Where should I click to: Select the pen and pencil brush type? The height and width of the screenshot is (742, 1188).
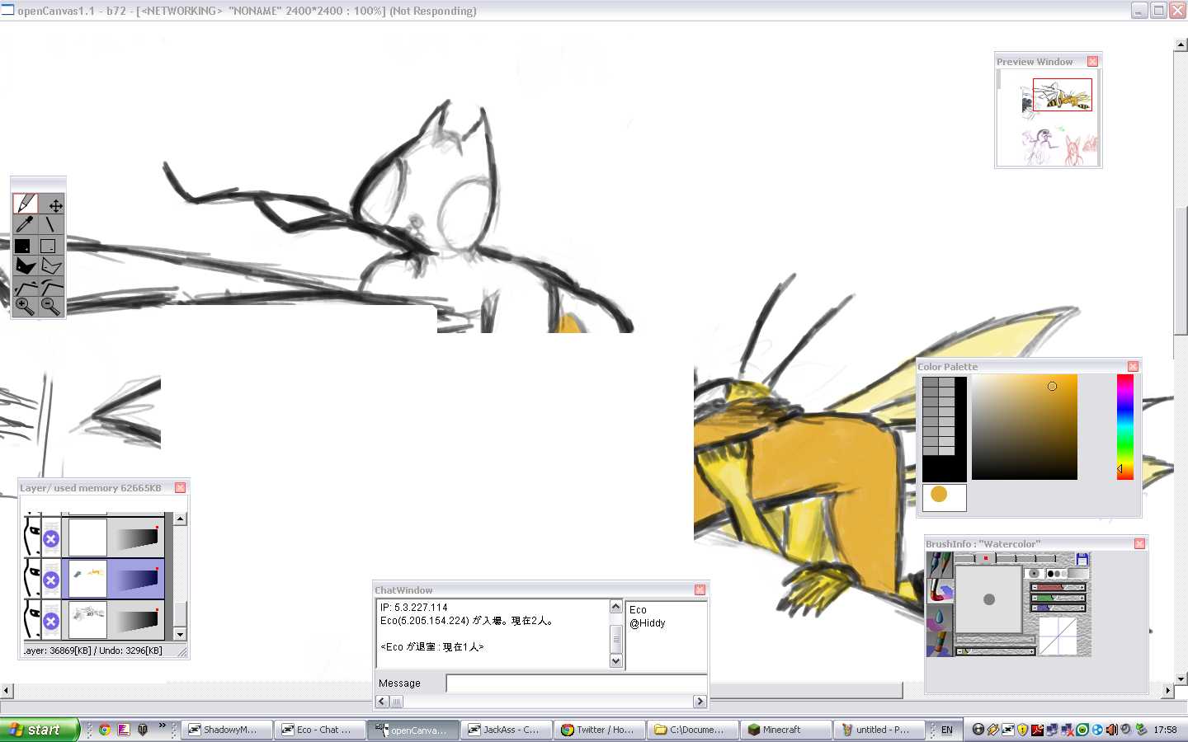point(940,565)
